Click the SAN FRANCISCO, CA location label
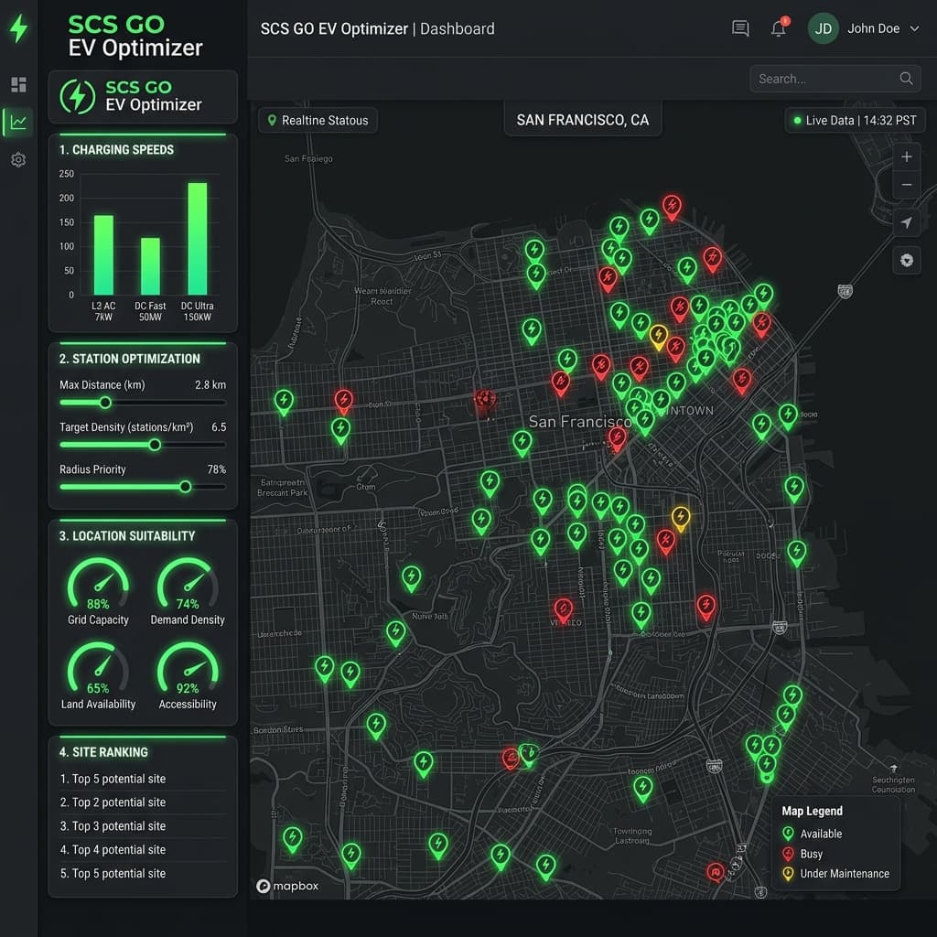Viewport: 937px width, 937px height. click(x=583, y=120)
